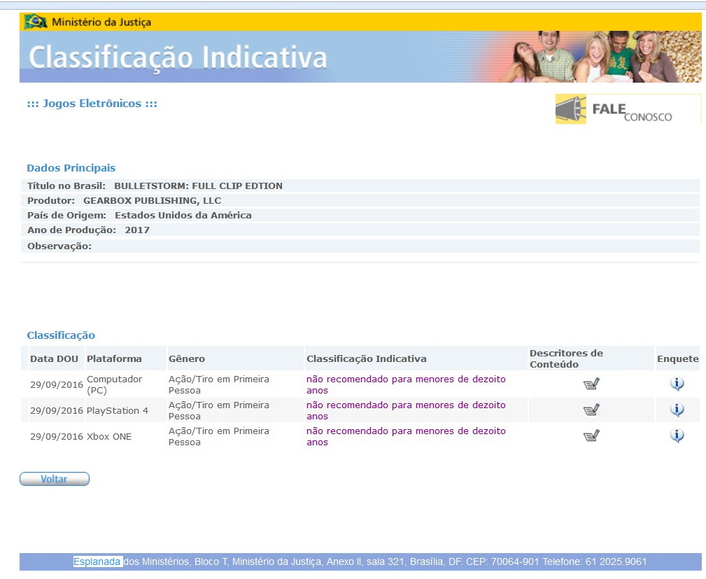Click the 'Dados Principais' section heading
The image size is (706, 579).
click(71, 168)
